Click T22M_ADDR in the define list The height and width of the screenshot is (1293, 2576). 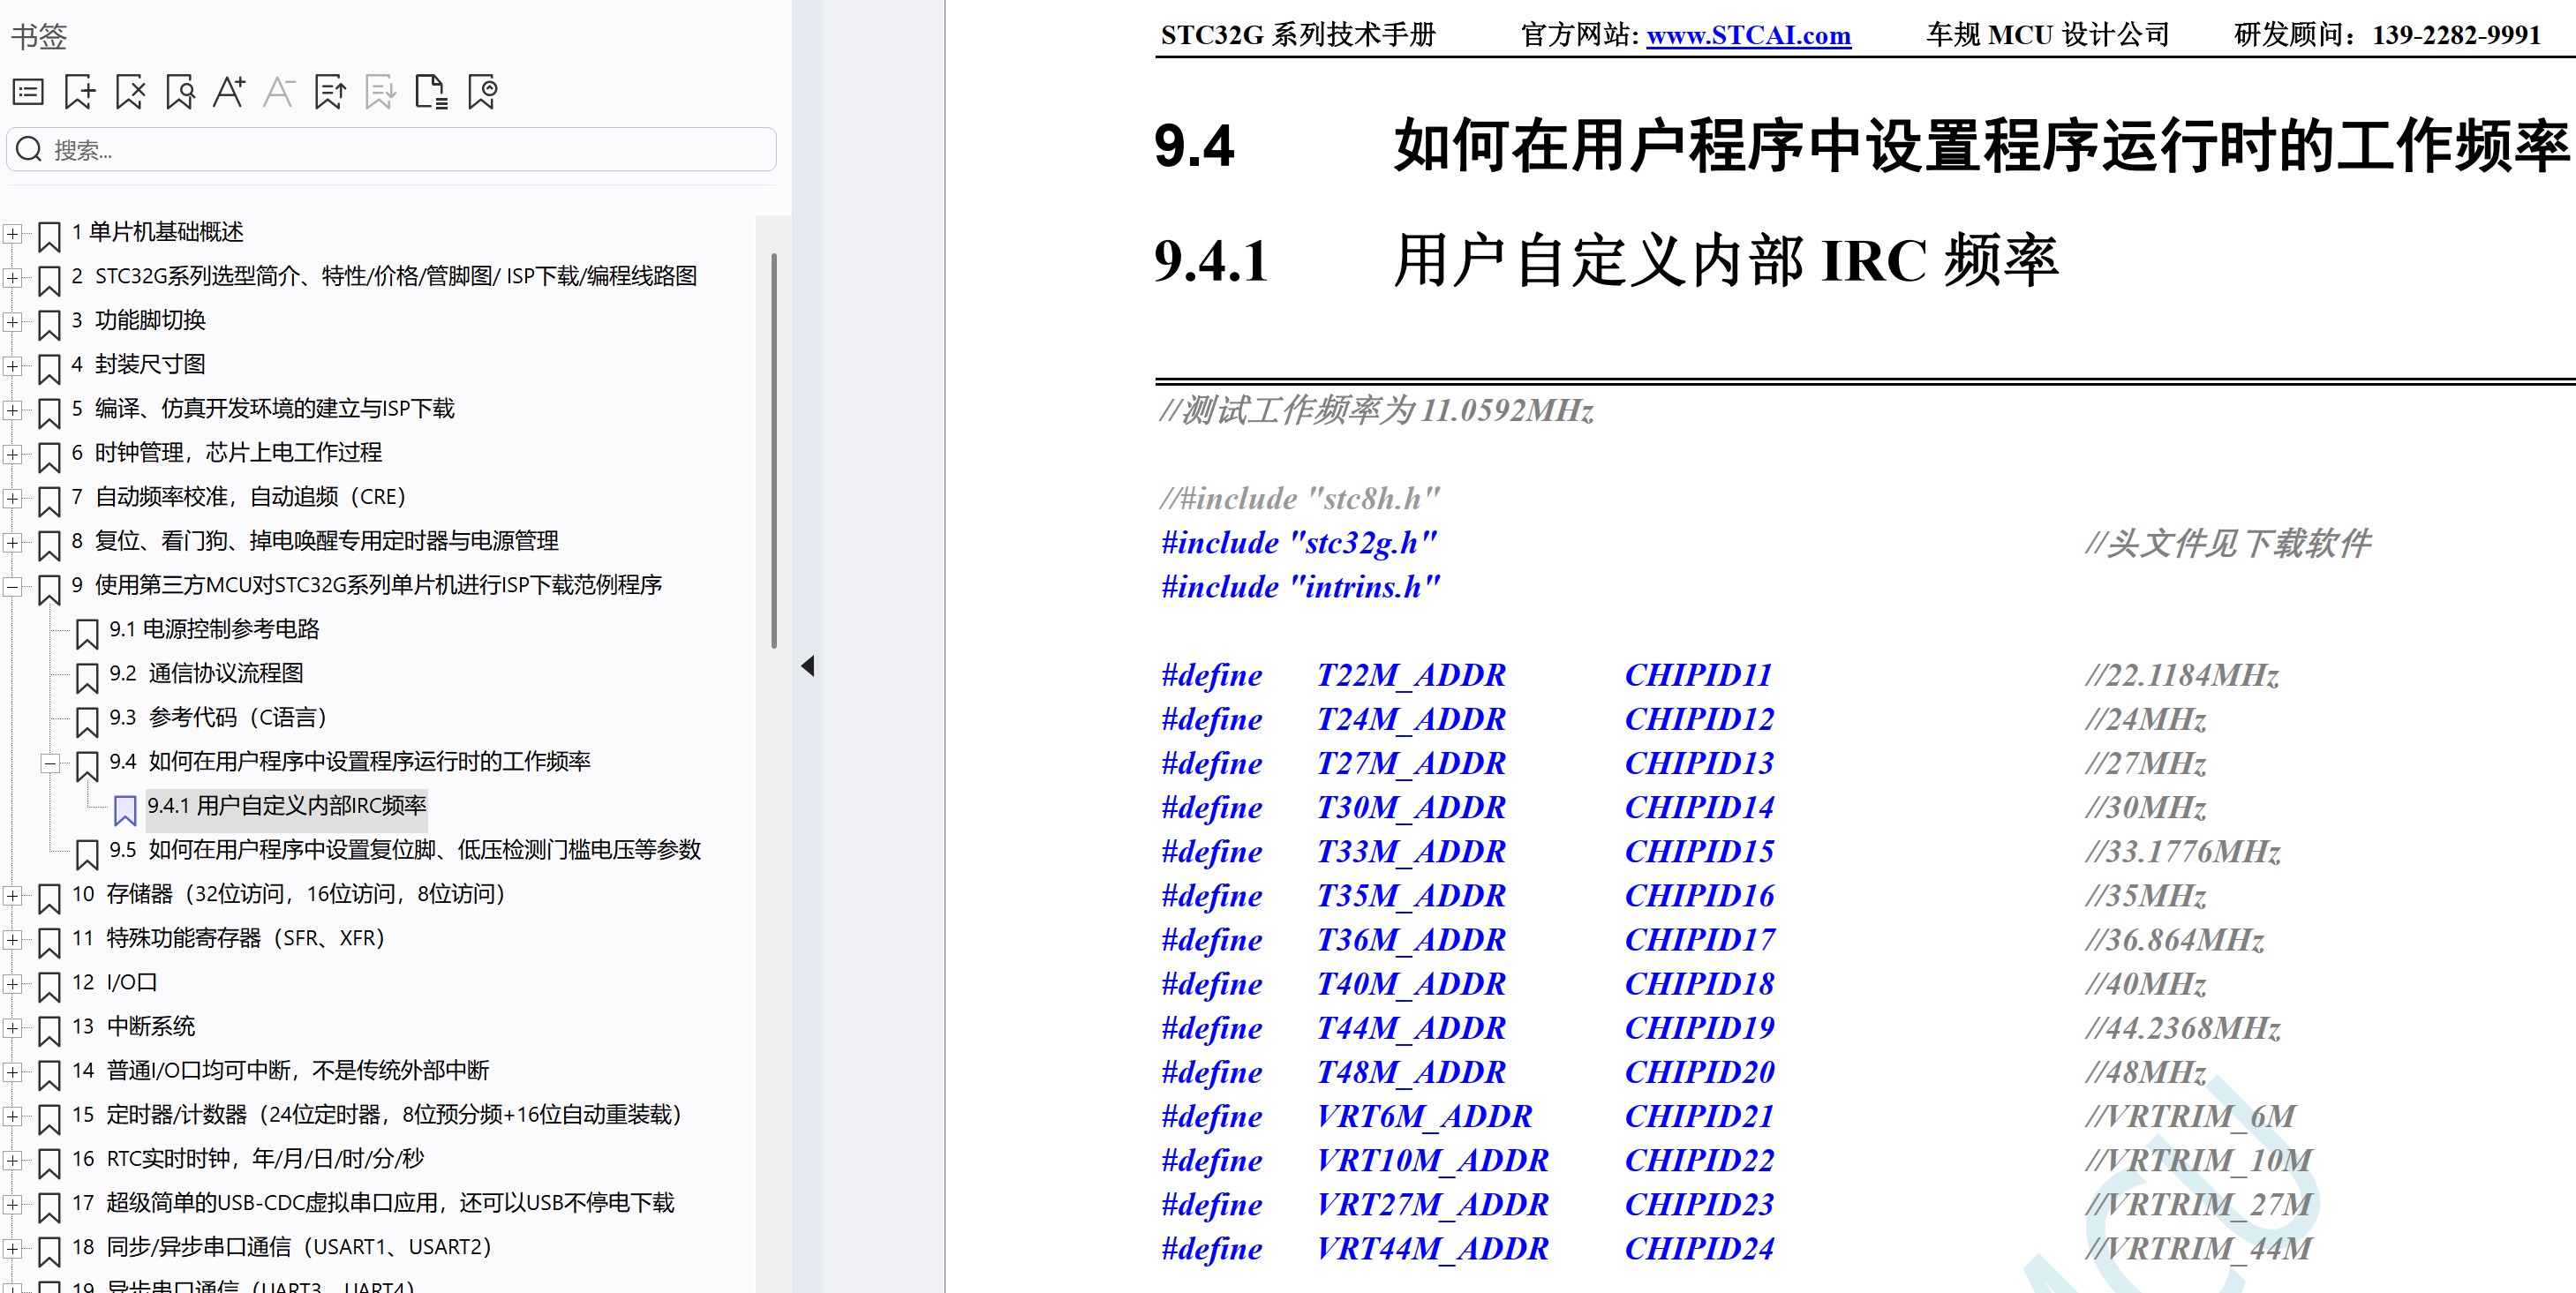1411,675
